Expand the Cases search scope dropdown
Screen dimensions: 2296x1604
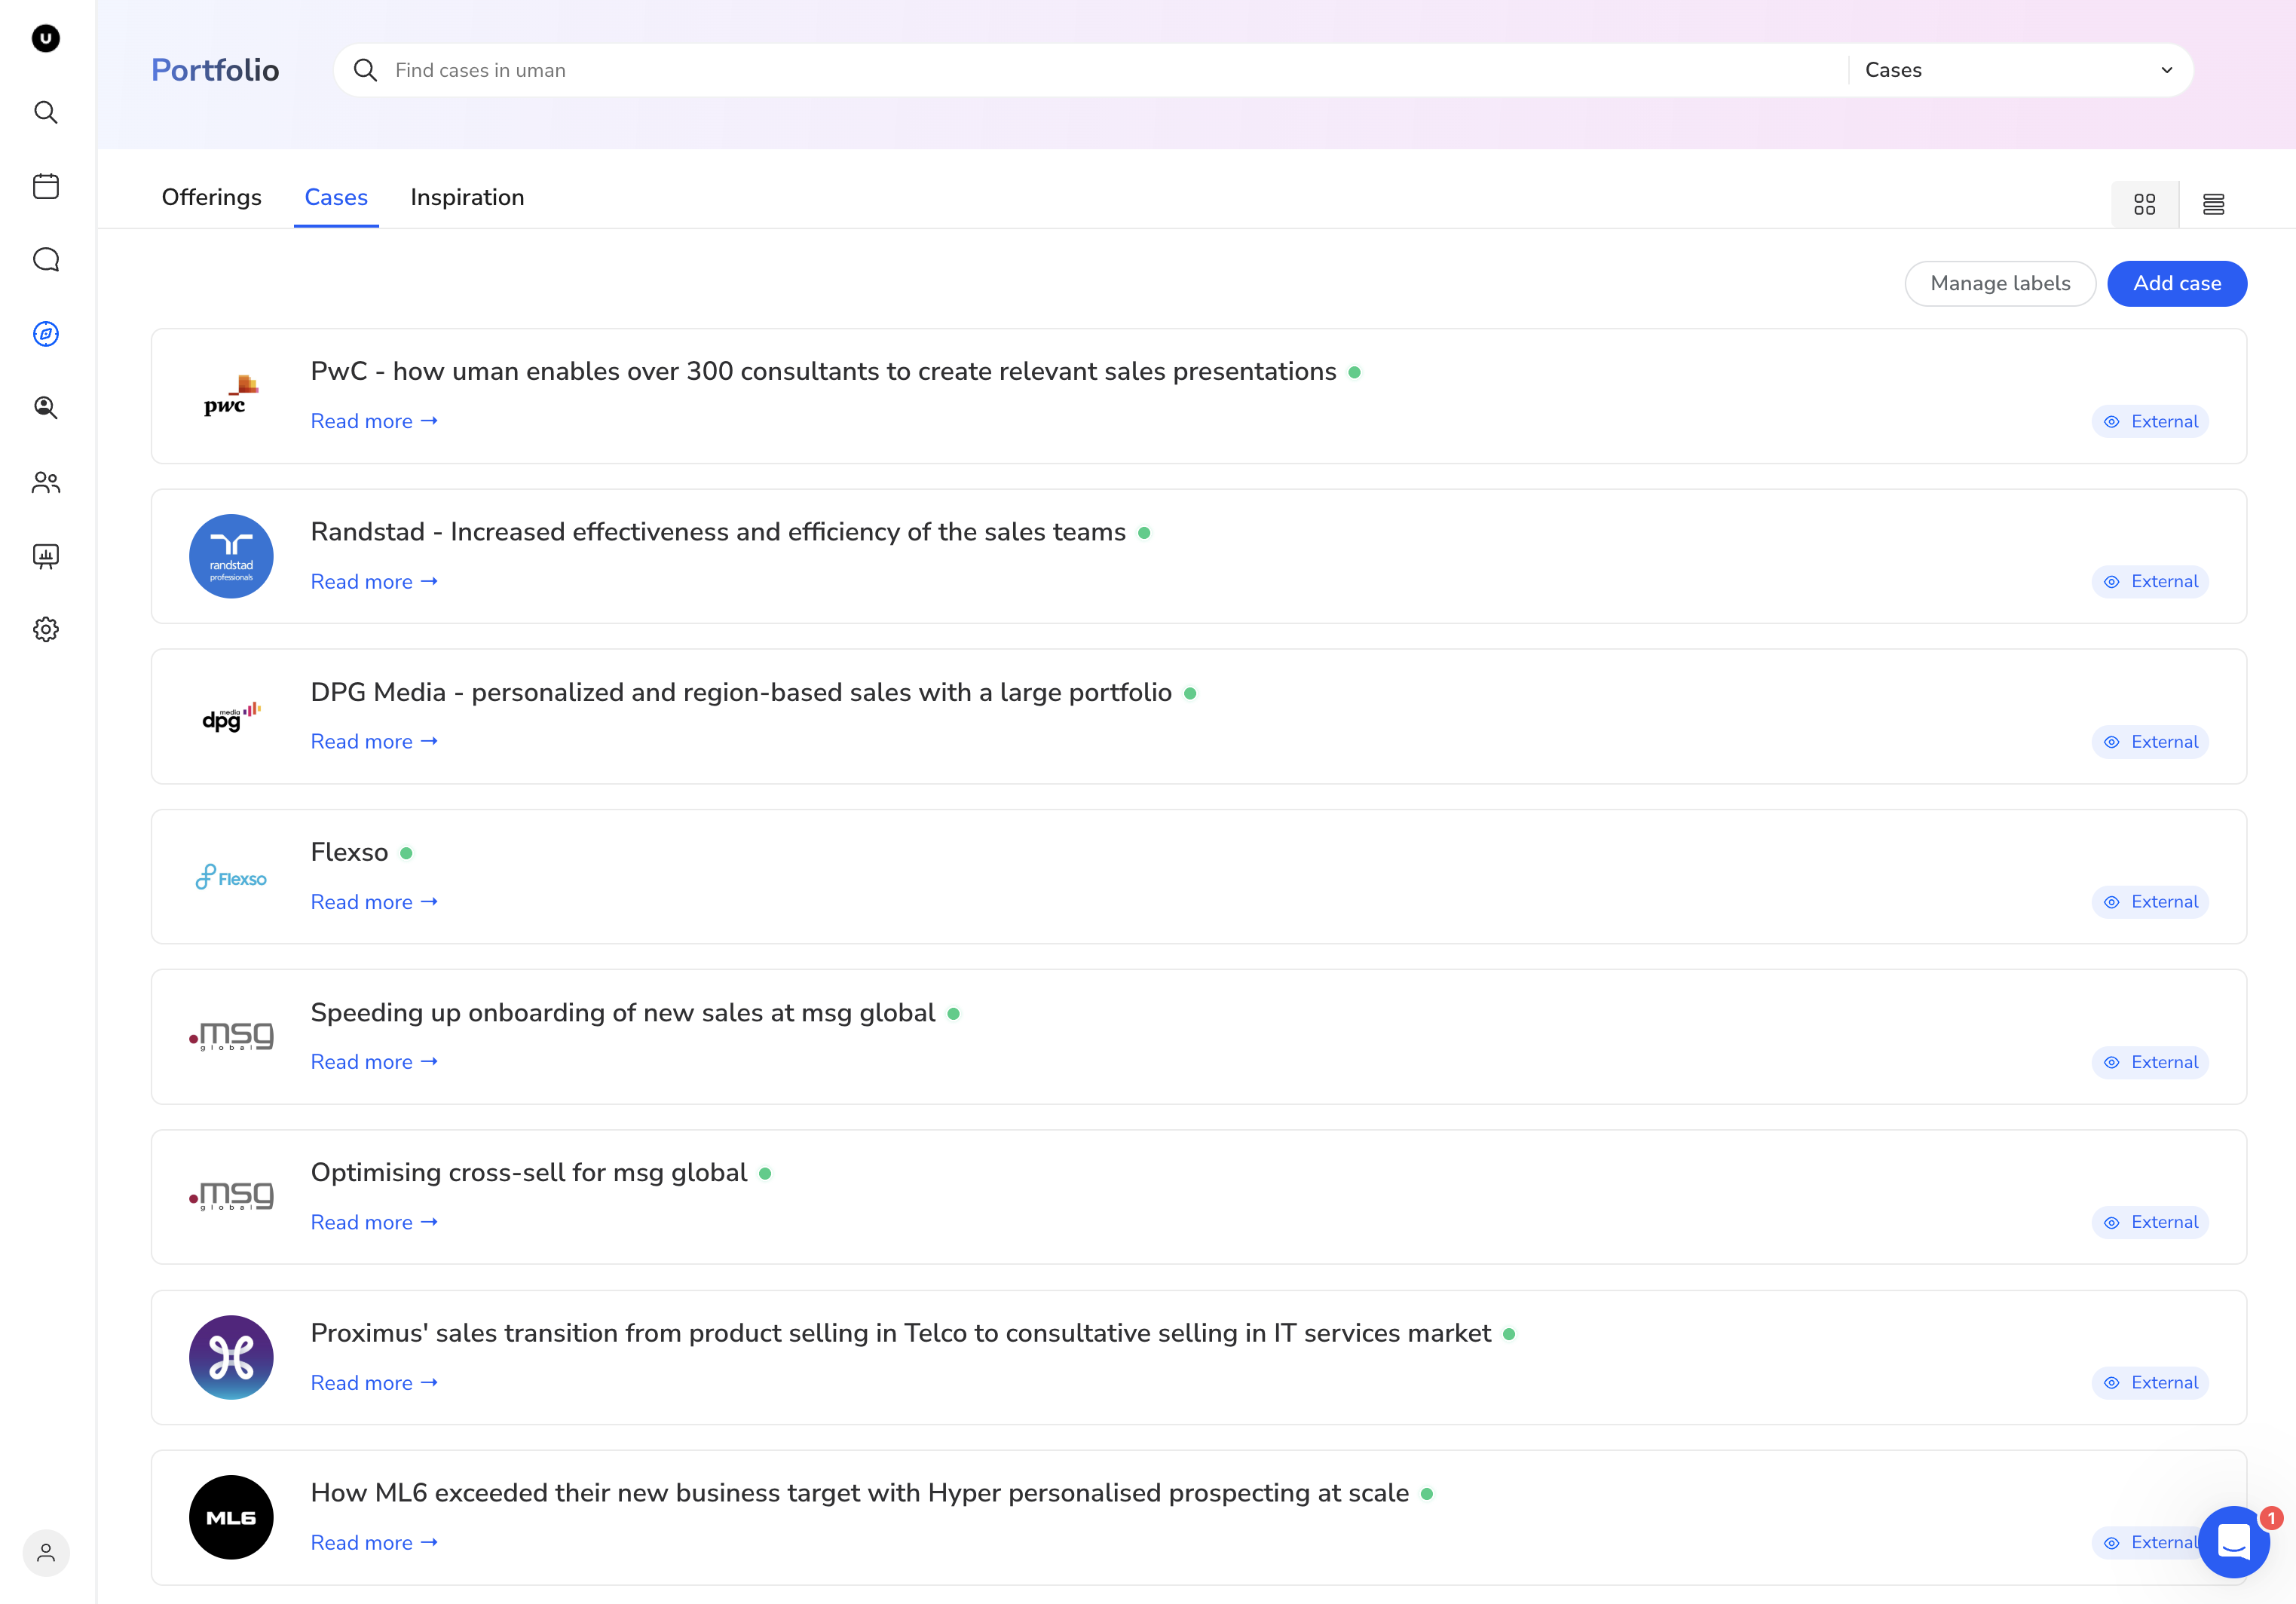point(2019,70)
